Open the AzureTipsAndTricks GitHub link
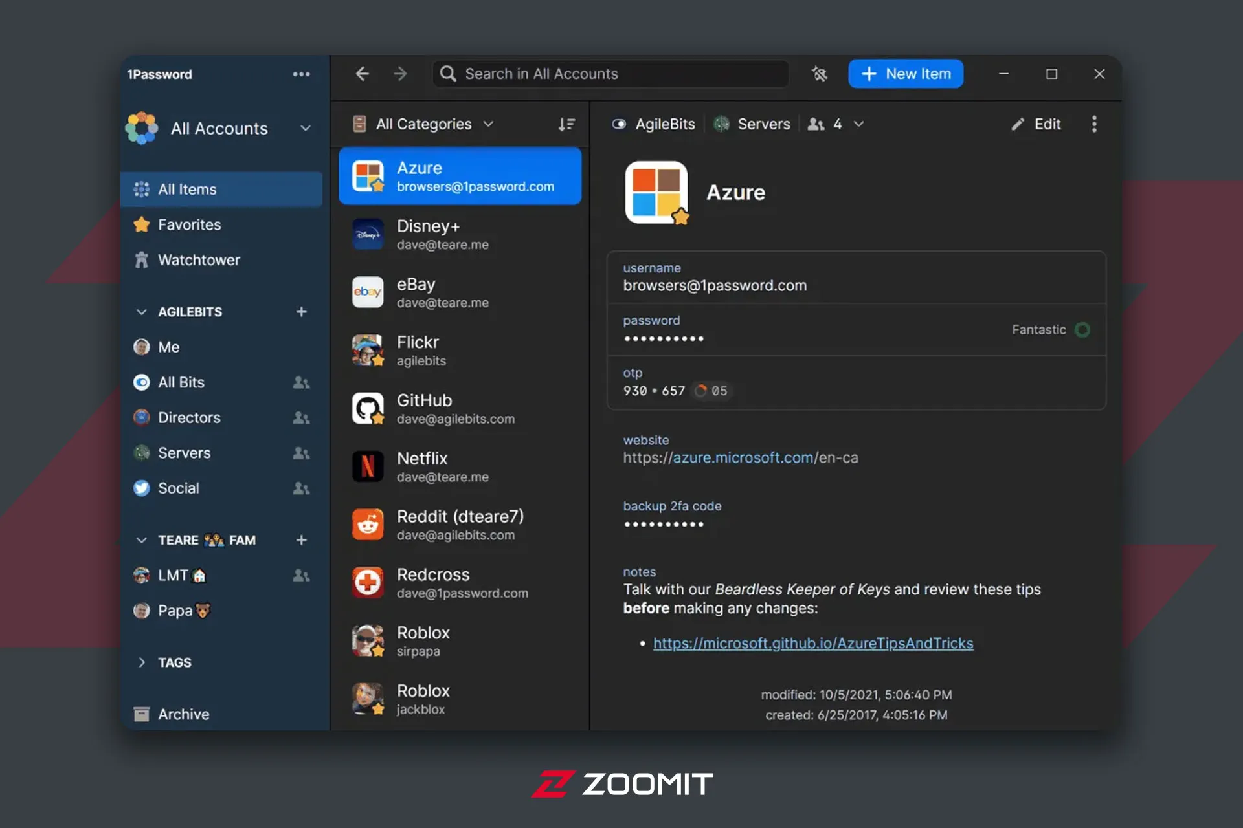1243x828 pixels. coord(813,643)
